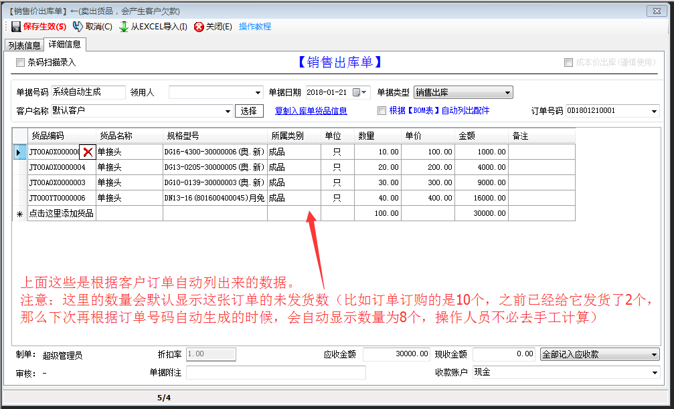Enable barcode scan entry checkbox
This screenshot has width=674, height=409.
tap(20, 62)
